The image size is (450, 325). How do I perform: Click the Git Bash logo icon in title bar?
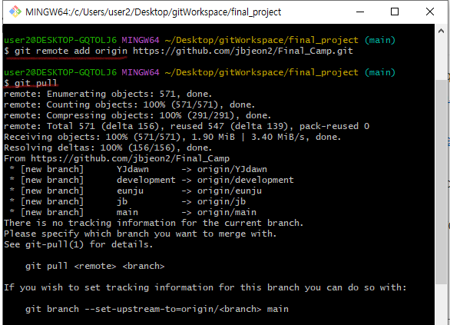click(15, 12)
